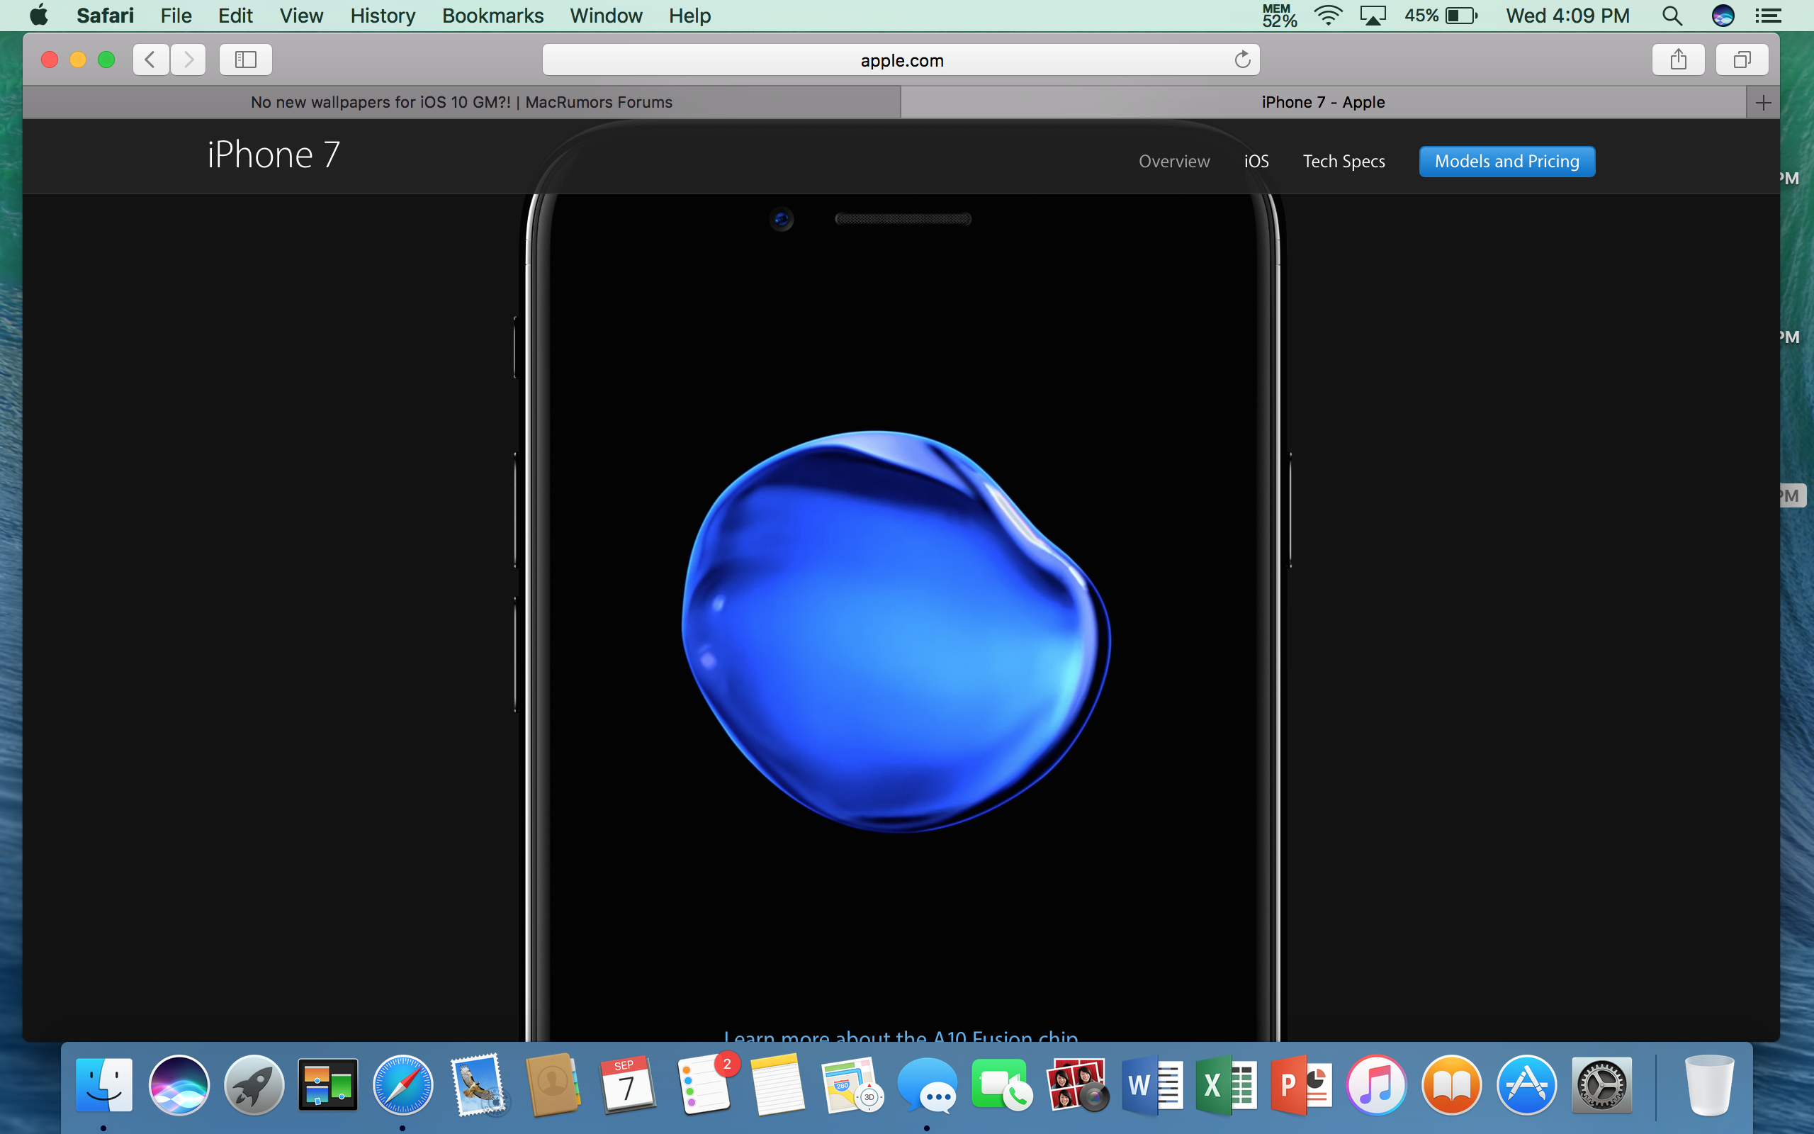Viewport: 1814px width, 1134px height.
Task: Open Notification Center from menu bar
Action: coord(1768,16)
